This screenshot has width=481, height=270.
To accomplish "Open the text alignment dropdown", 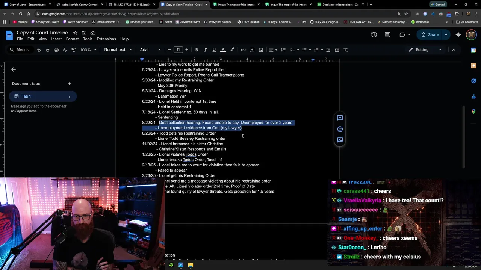I will coord(273,50).
